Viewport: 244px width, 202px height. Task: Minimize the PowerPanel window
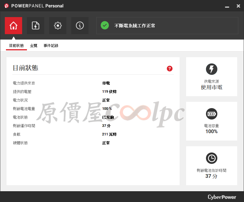click(227, 7)
